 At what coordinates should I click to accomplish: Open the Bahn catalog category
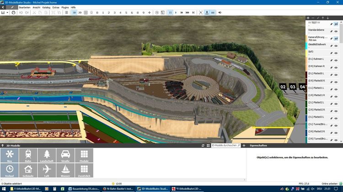[x=28, y=156]
